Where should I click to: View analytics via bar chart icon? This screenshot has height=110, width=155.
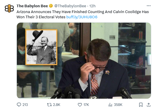point(110,105)
